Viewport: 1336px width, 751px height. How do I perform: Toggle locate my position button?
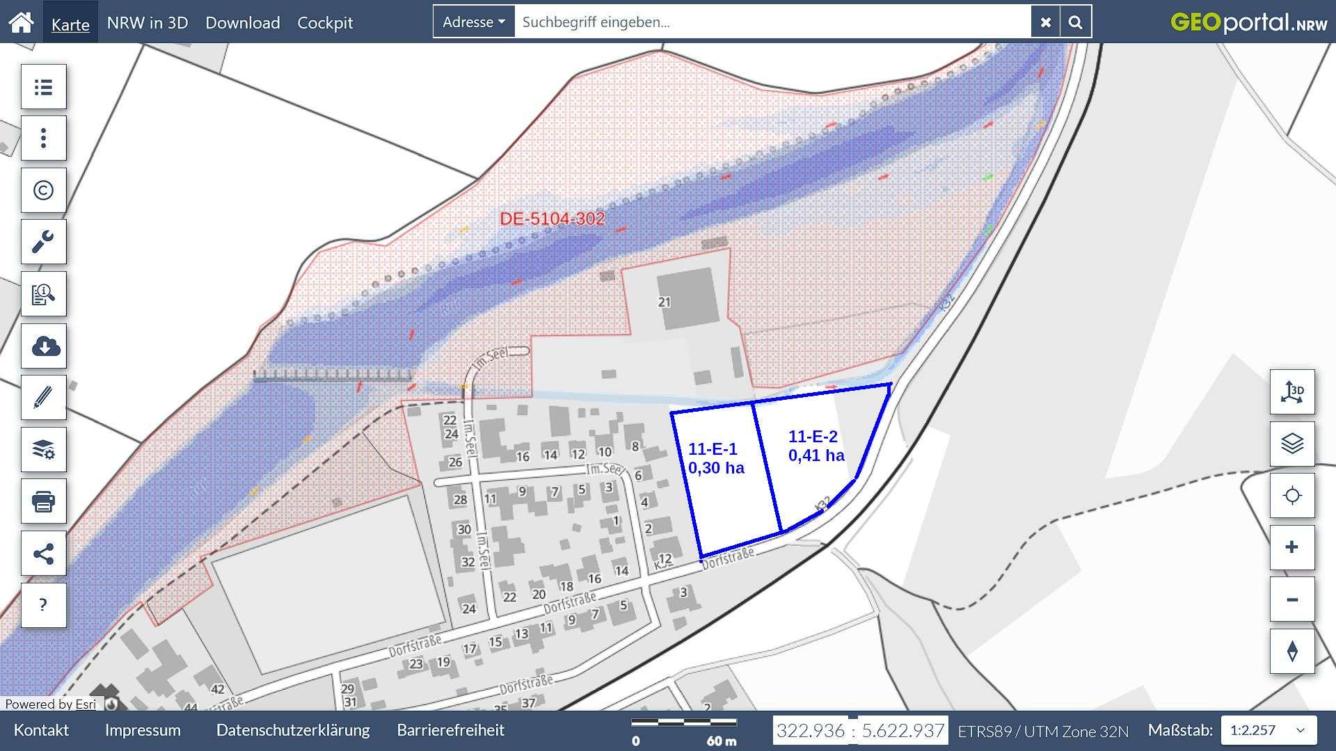tap(1292, 496)
